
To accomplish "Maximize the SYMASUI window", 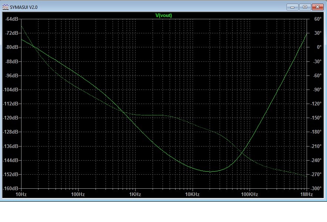I will pyautogui.click(x=305, y=7).
